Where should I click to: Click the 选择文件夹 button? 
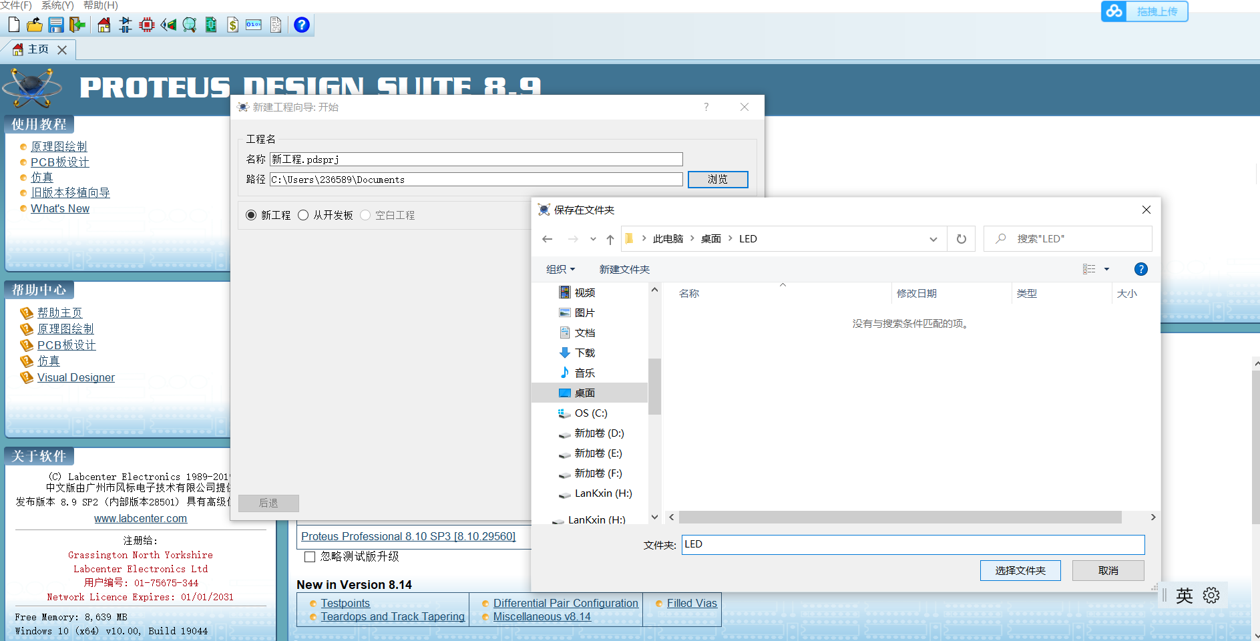(x=1020, y=570)
